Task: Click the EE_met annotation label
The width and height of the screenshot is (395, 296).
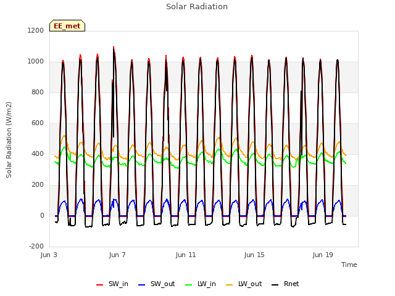Action: pyautogui.click(x=67, y=26)
